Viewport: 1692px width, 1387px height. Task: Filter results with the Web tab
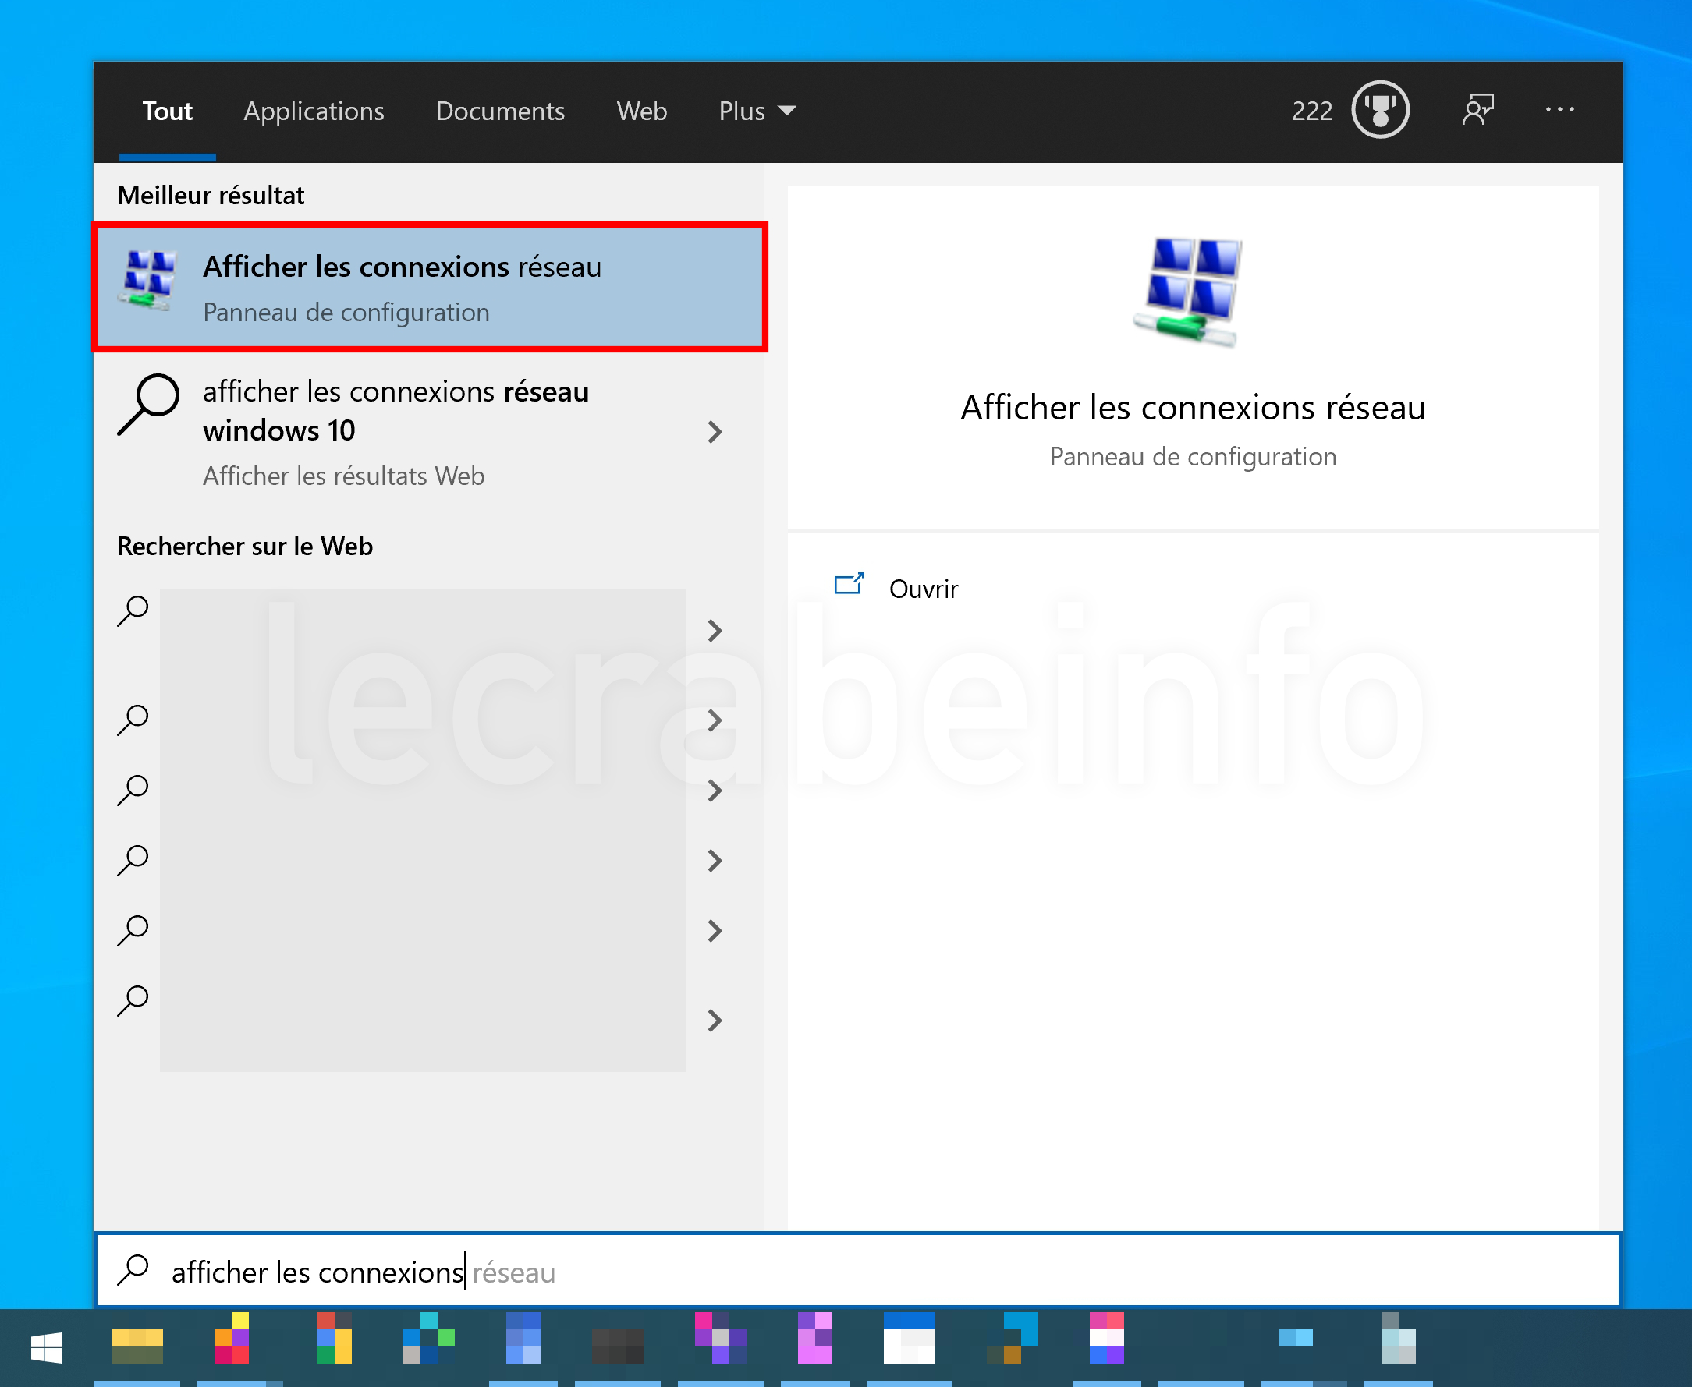[642, 111]
